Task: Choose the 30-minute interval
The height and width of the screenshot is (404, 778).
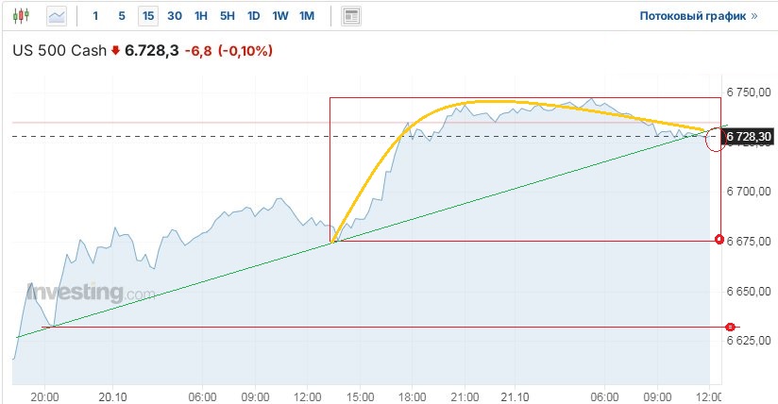Action: click(175, 16)
